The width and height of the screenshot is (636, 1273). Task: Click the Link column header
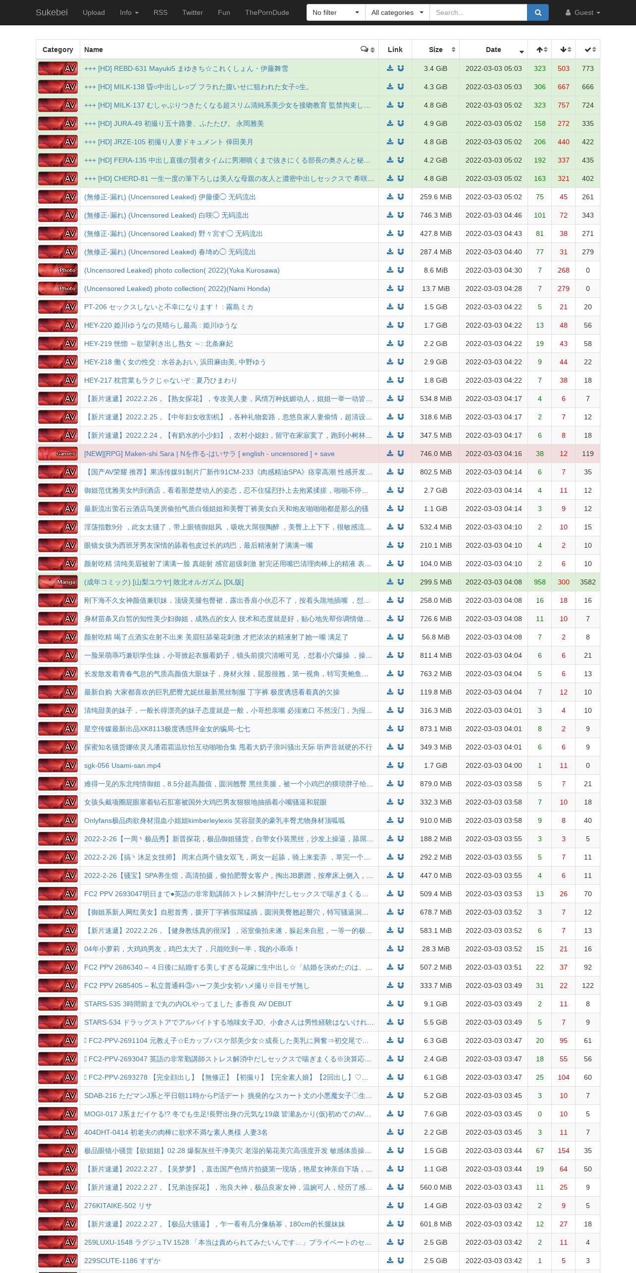[x=395, y=50]
